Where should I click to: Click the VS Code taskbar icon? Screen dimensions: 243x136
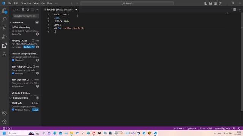click(155, 133)
